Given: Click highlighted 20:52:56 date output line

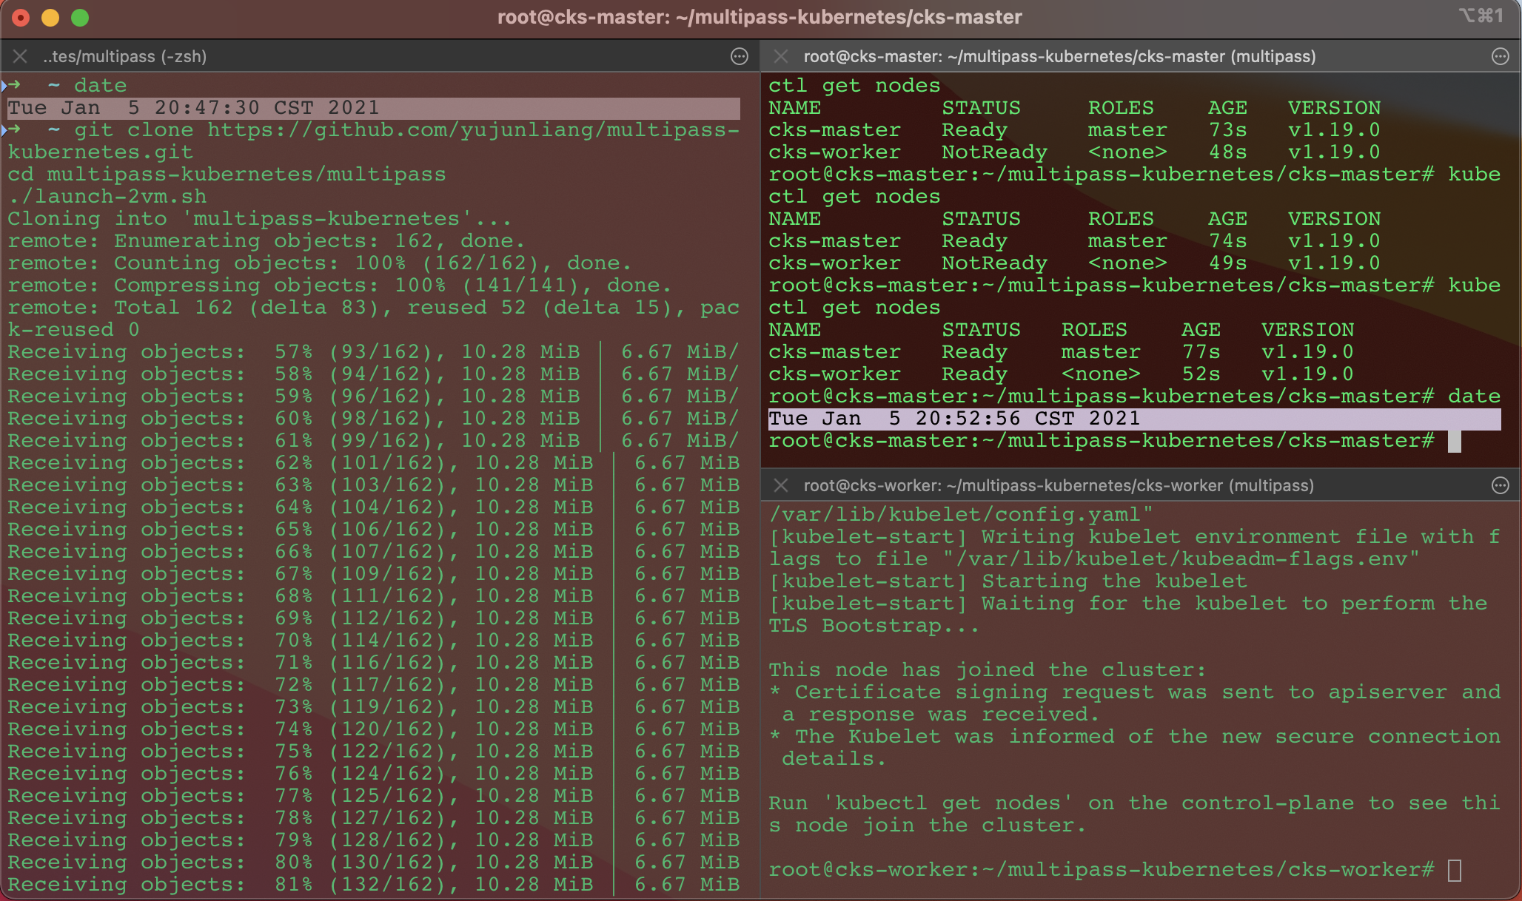Looking at the screenshot, I should click(x=953, y=419).
